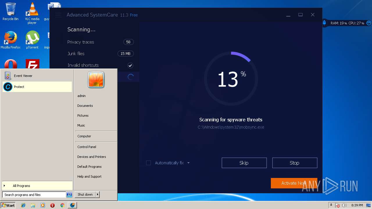Viewport: 372px width, 209px height.
Task: Open Google Chrome from the taskbar
Action: pyautogui.click(x=62, y=205)
